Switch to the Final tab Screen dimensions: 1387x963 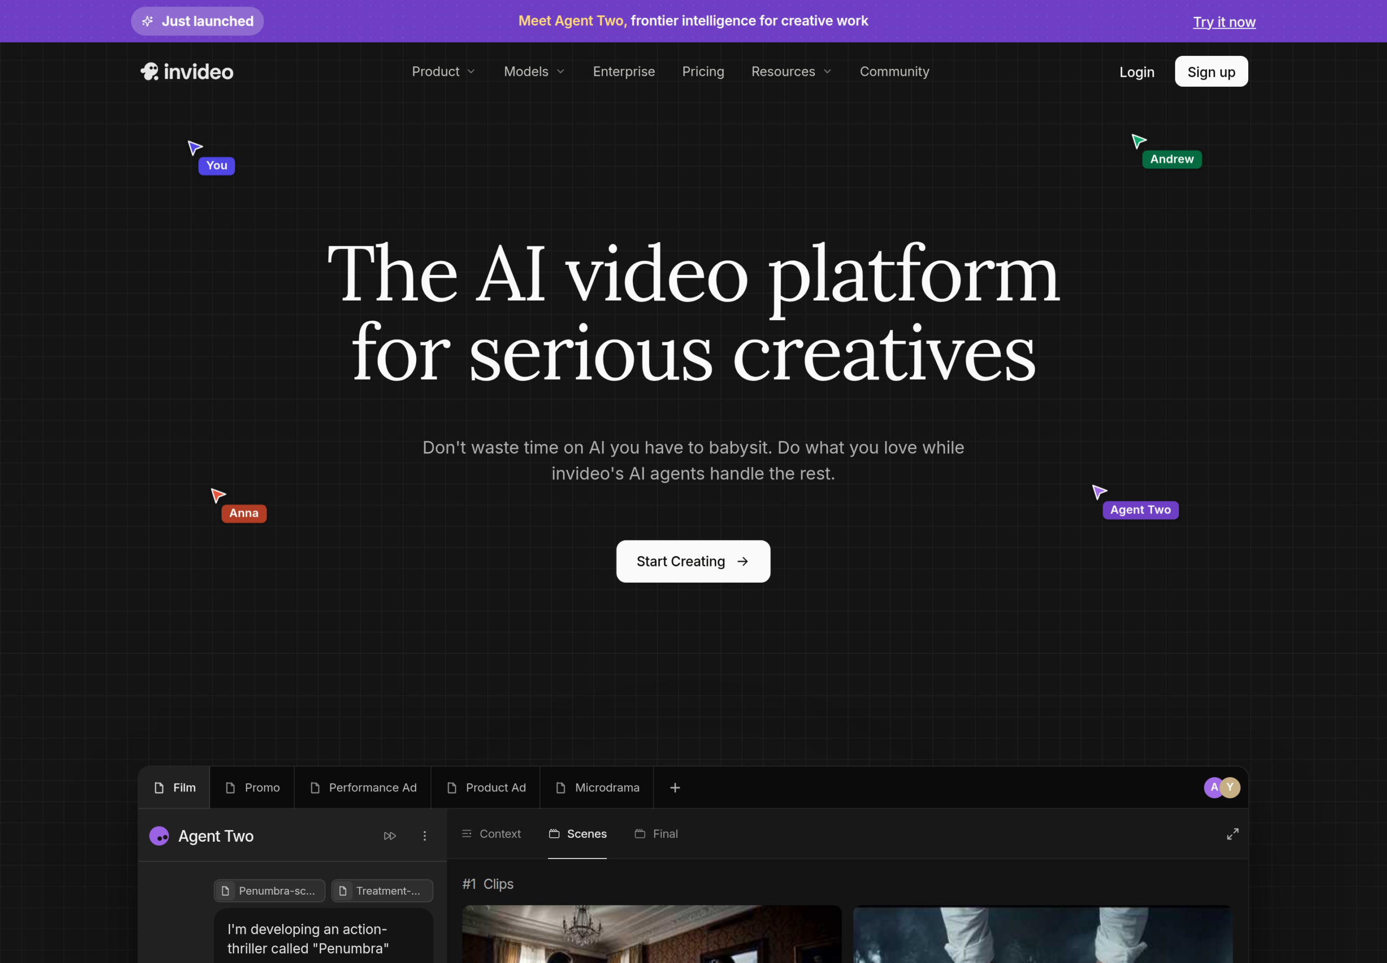point(656,834)
